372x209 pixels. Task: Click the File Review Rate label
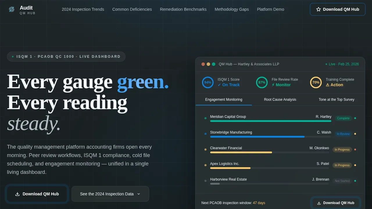[x=285, y=80]
